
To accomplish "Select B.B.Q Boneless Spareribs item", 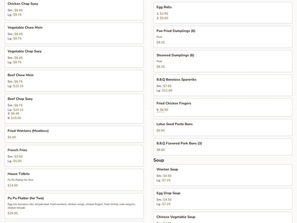I will 223,85.
